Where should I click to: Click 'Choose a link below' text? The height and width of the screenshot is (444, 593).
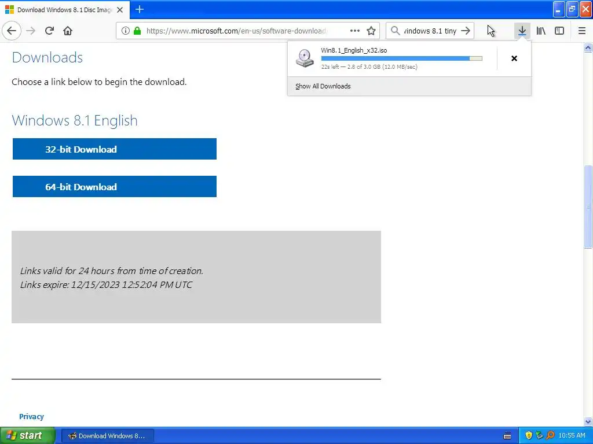[99, 82]
